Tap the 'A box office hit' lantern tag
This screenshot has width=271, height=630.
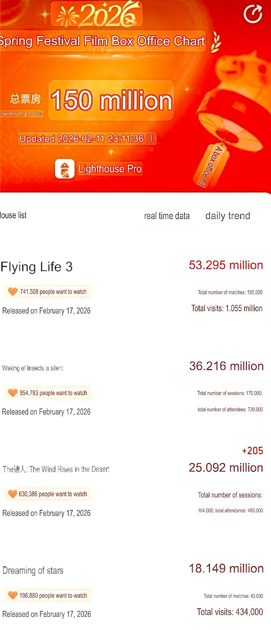click(210, 166)
